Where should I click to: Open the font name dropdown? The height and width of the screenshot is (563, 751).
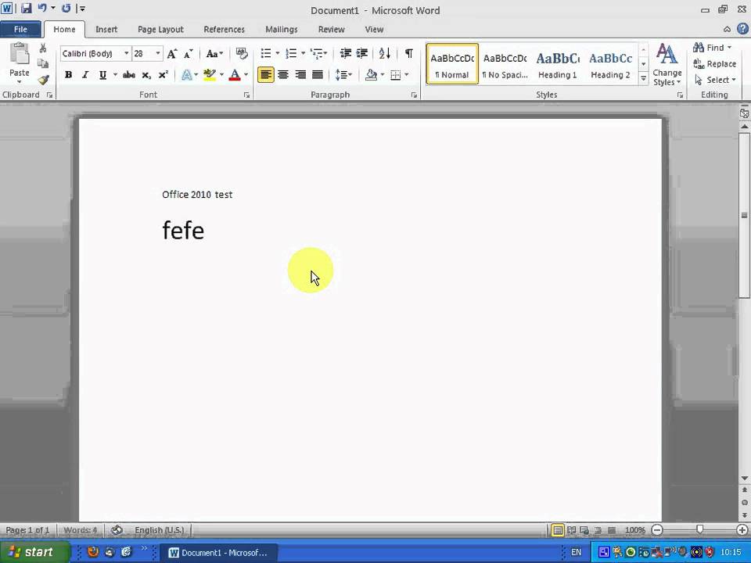127,54
